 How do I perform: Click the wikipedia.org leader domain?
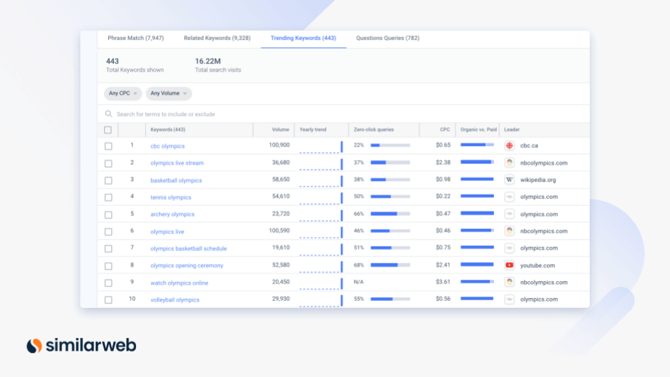pyautogui.click(x=538, y=180)
